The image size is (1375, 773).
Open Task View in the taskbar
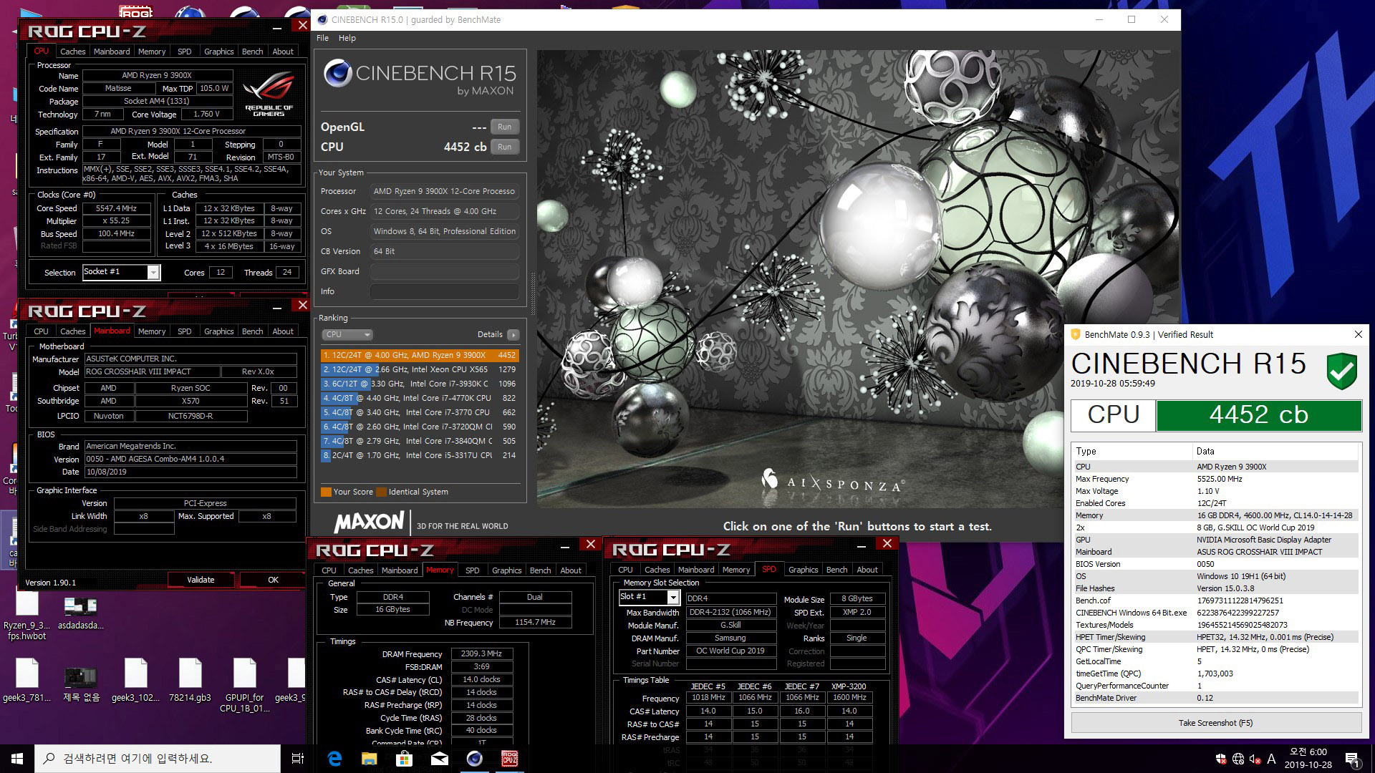(298, 758)
